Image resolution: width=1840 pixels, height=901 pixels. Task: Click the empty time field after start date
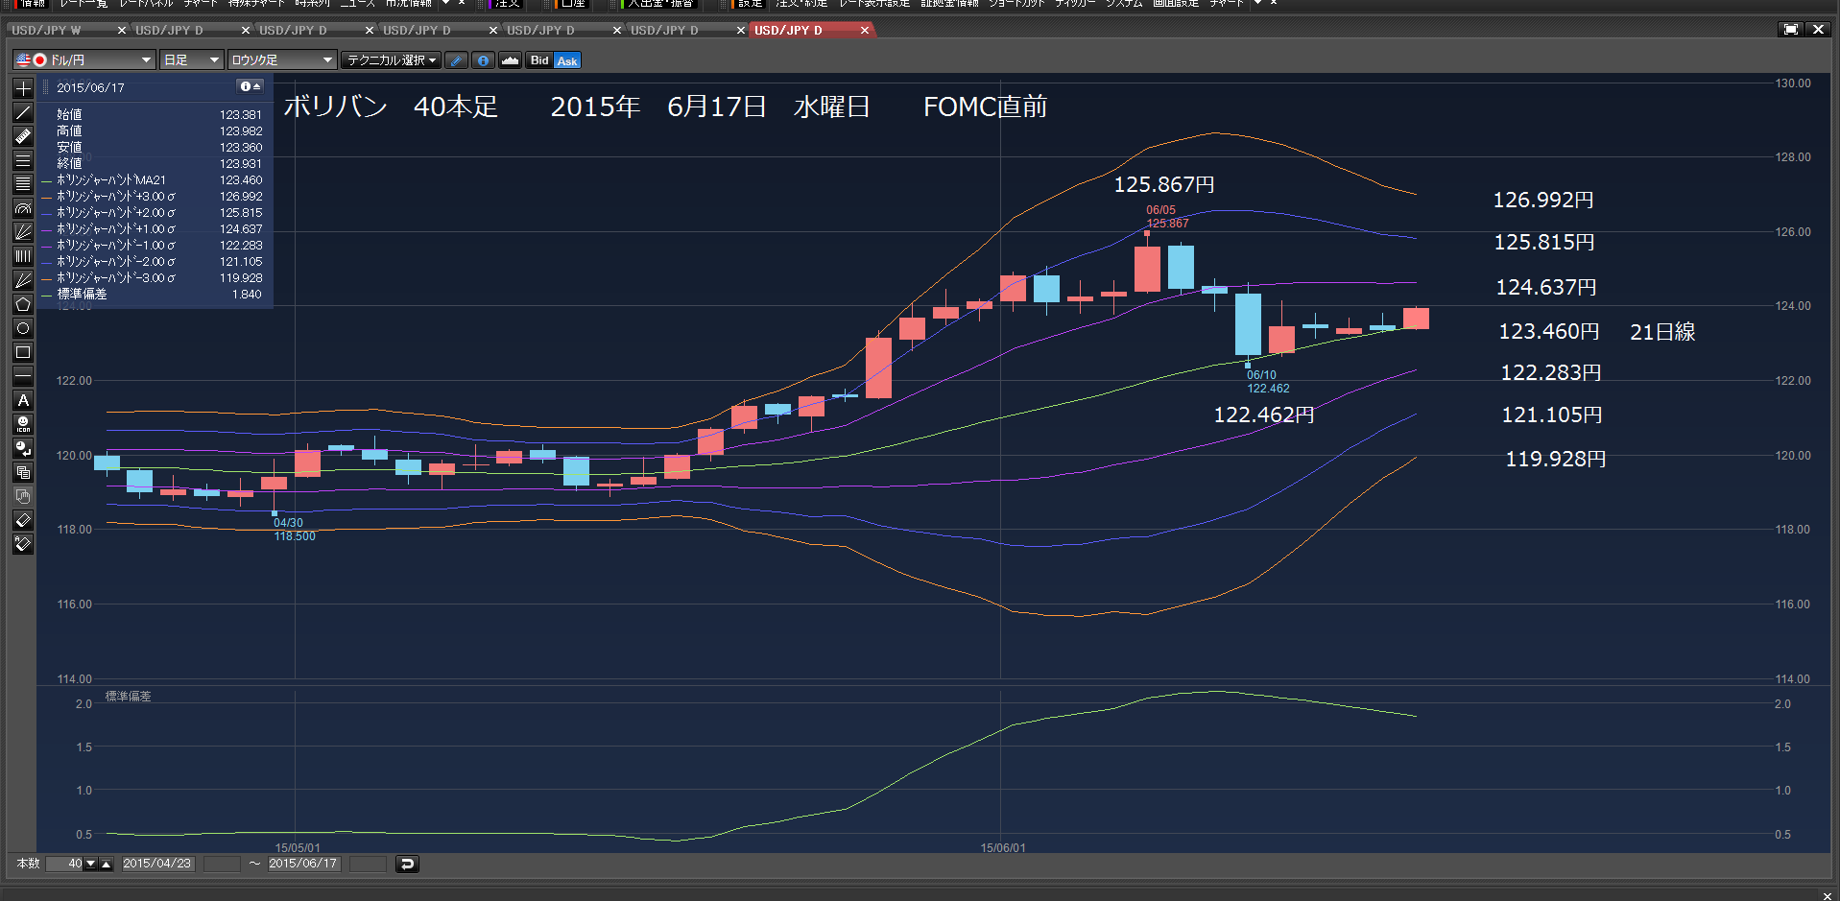coord(222,865)
